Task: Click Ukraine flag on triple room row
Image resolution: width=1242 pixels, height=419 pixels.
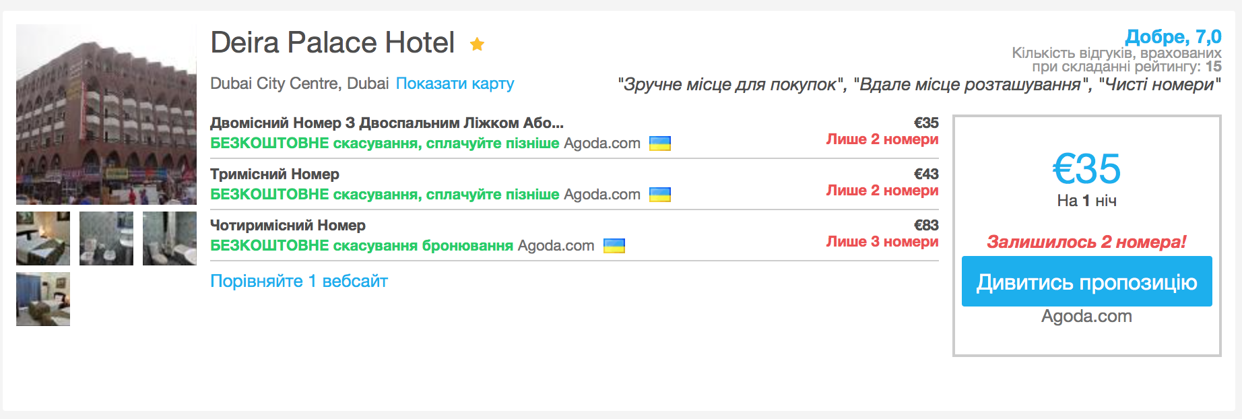Action: tap(659, 195)
